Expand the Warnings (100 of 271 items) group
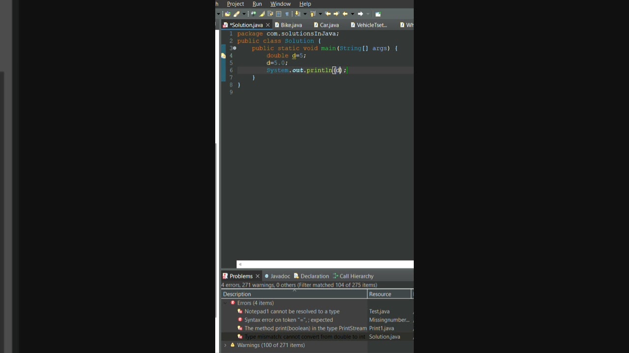 coord(226,345)
